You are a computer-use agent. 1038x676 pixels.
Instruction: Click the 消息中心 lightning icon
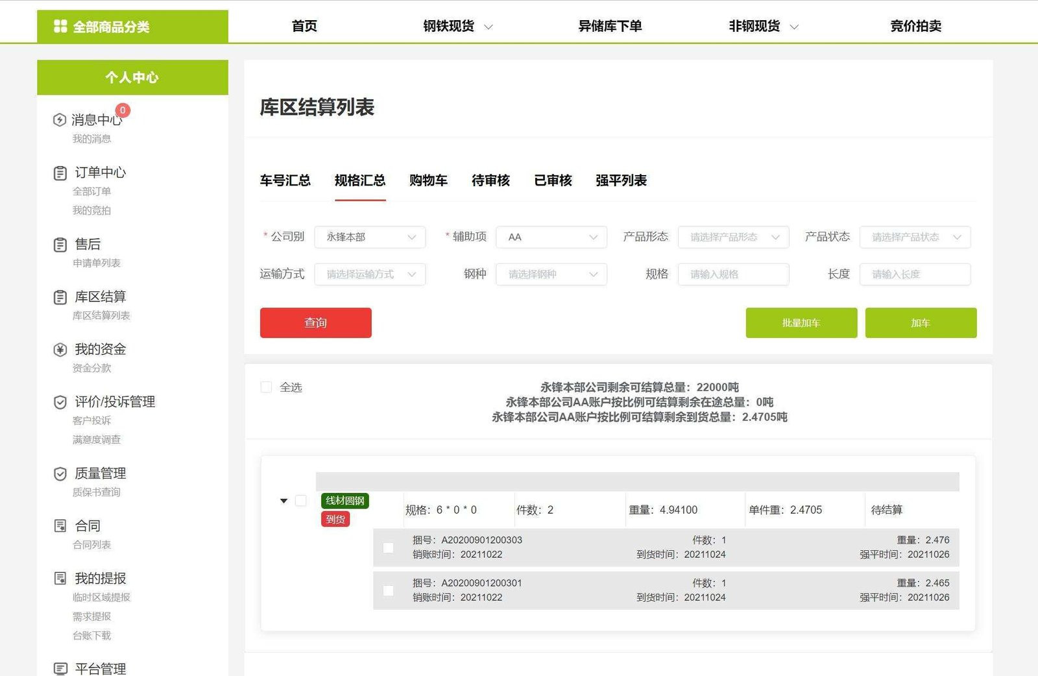point(60,120)
